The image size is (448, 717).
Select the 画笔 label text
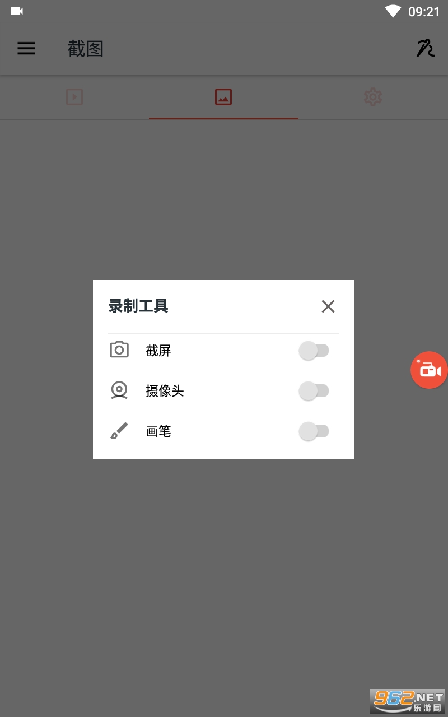click(x=158, y=431)
